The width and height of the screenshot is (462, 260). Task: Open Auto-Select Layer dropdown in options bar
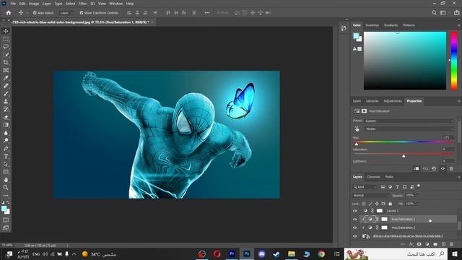pyautogui.click(x=66, y=13)
